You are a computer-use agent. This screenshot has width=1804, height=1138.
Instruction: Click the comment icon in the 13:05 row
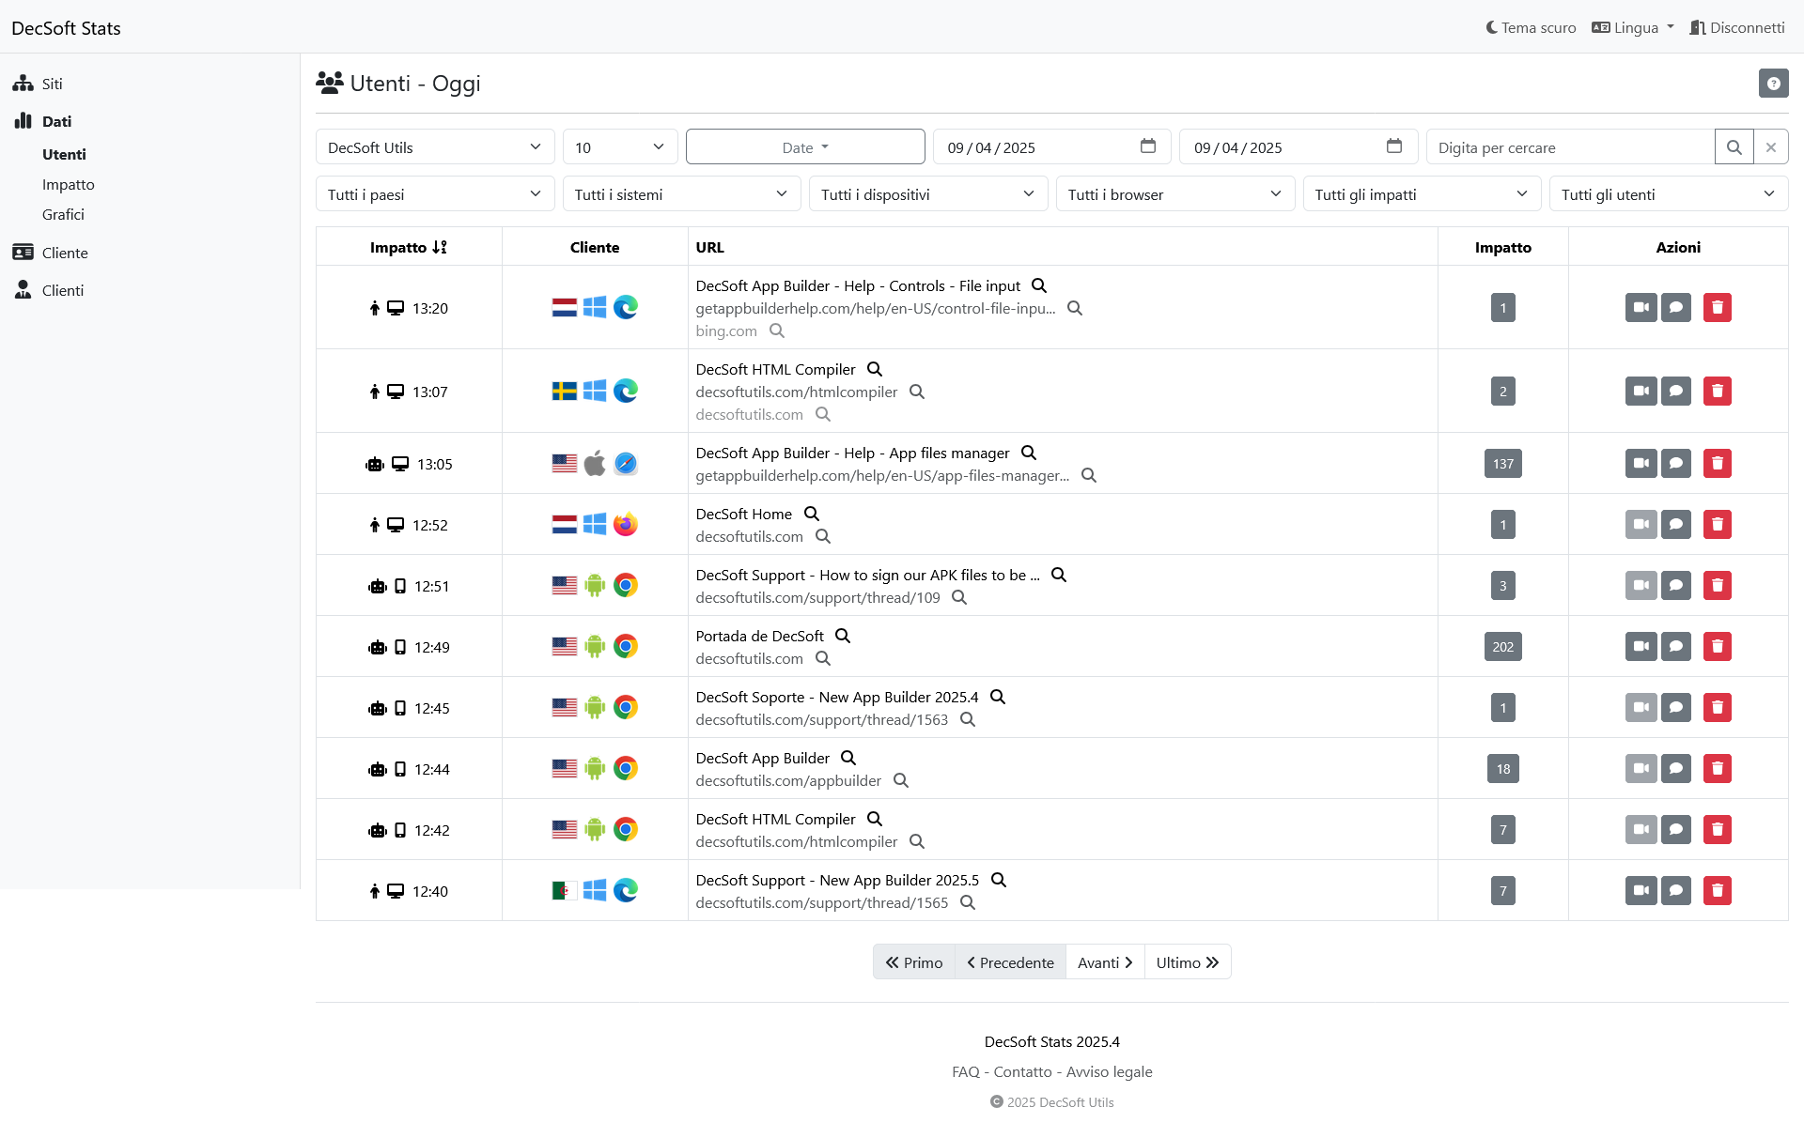[x=1675, y=464]
